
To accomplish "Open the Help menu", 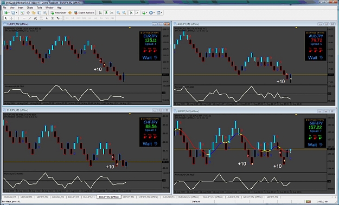I will click(x=59, y=8).
